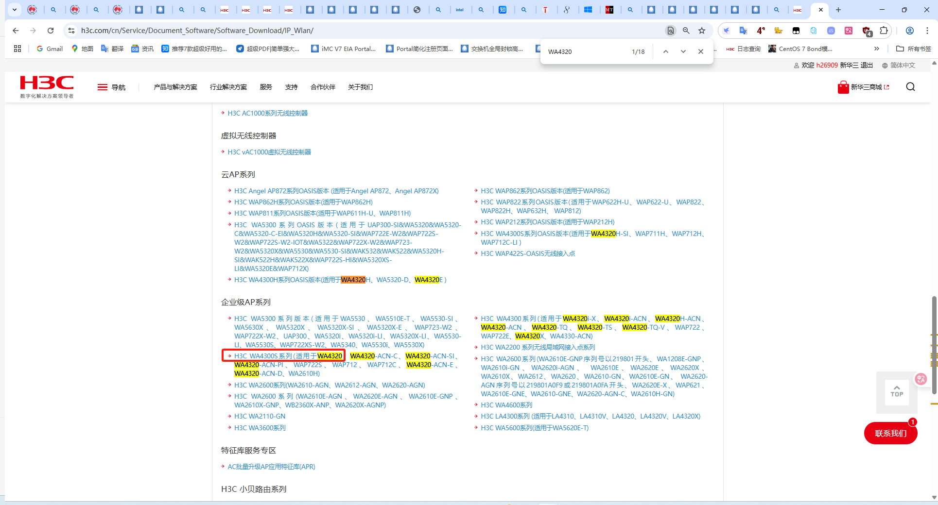Switch to the Windows logo tab
This screenshot has height=505, width=938.
[588, 10]
